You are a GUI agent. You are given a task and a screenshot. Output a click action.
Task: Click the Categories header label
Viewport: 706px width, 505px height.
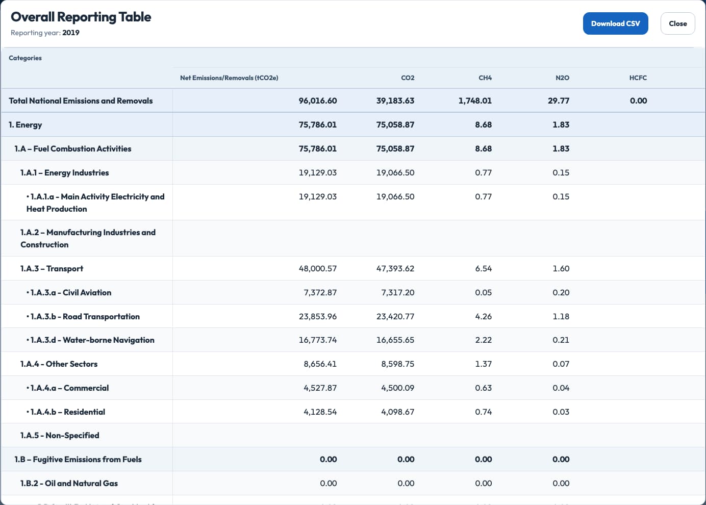tap(26, 58)
